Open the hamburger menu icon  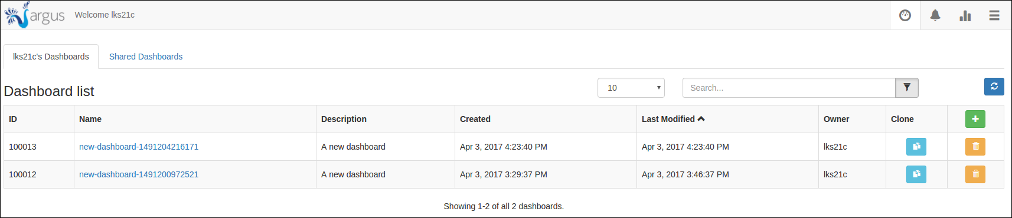pyautogui.click(x=994, y=15)
